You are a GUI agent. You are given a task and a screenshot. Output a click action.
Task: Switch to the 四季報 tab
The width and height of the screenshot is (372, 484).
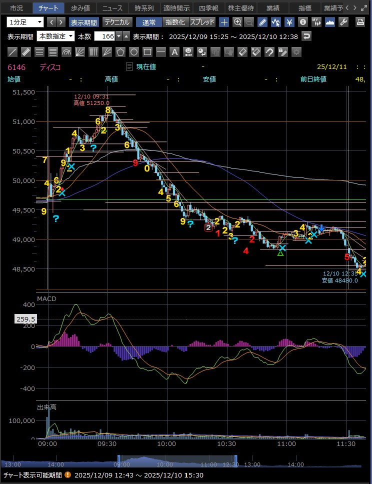point(208,8)
